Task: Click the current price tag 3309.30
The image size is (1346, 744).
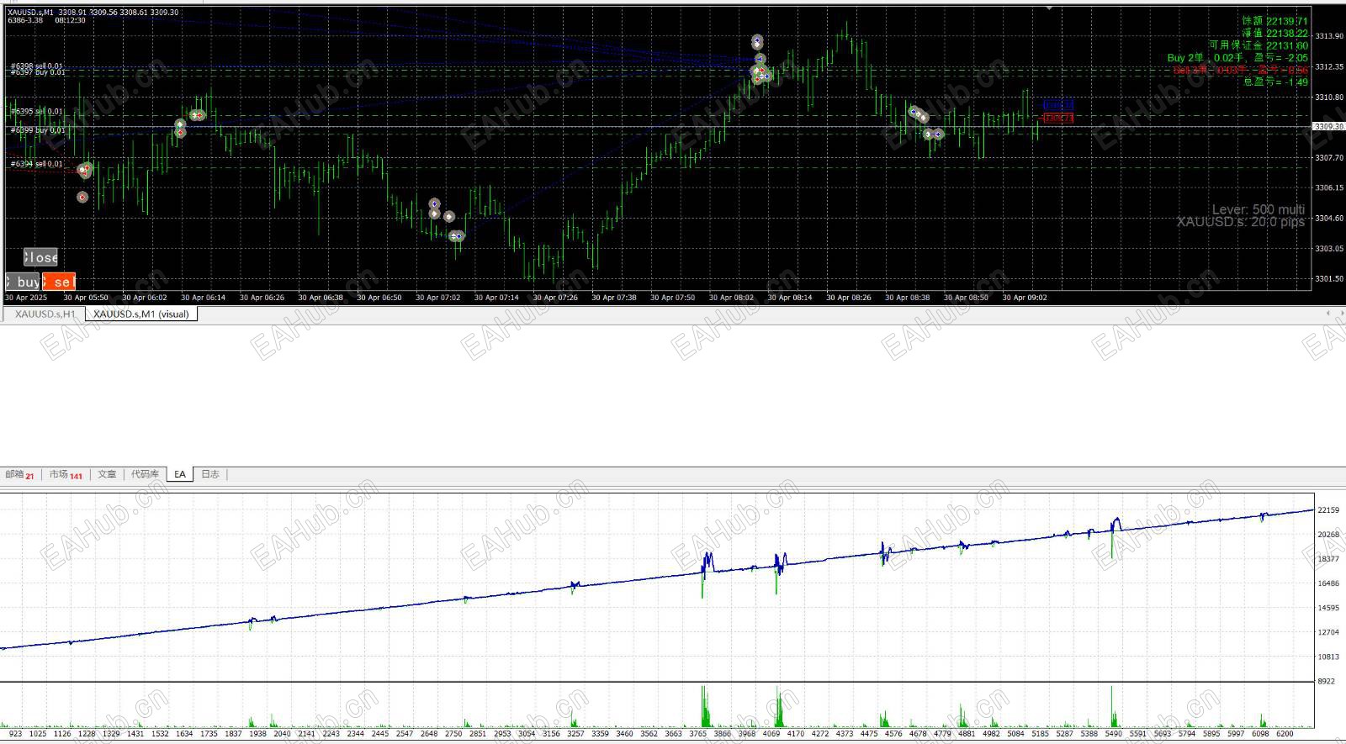Action: pyautogui.click(x=1328, y=126)
